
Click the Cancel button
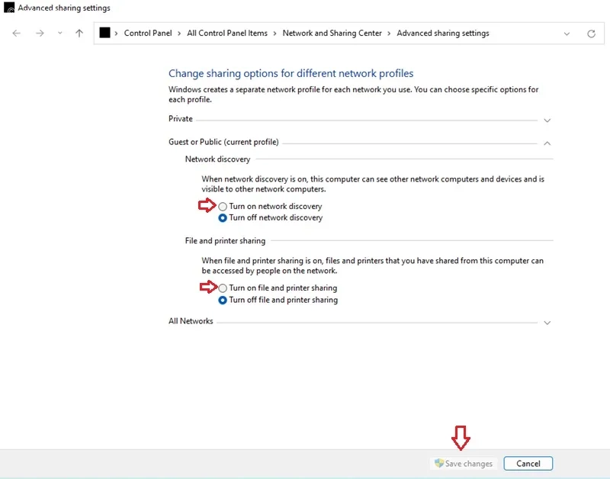point(528,464)
